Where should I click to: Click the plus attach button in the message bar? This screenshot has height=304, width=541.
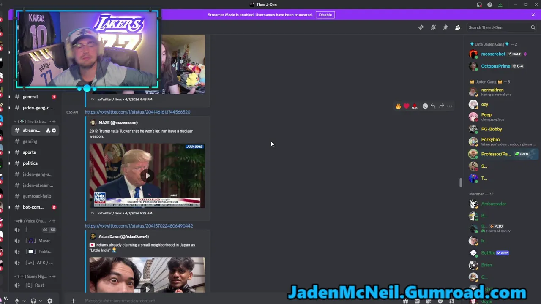73,301
